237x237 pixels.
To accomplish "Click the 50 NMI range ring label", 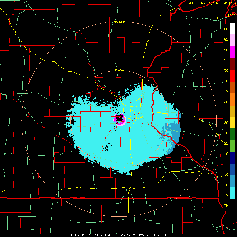I will click(x=119, y=70).
